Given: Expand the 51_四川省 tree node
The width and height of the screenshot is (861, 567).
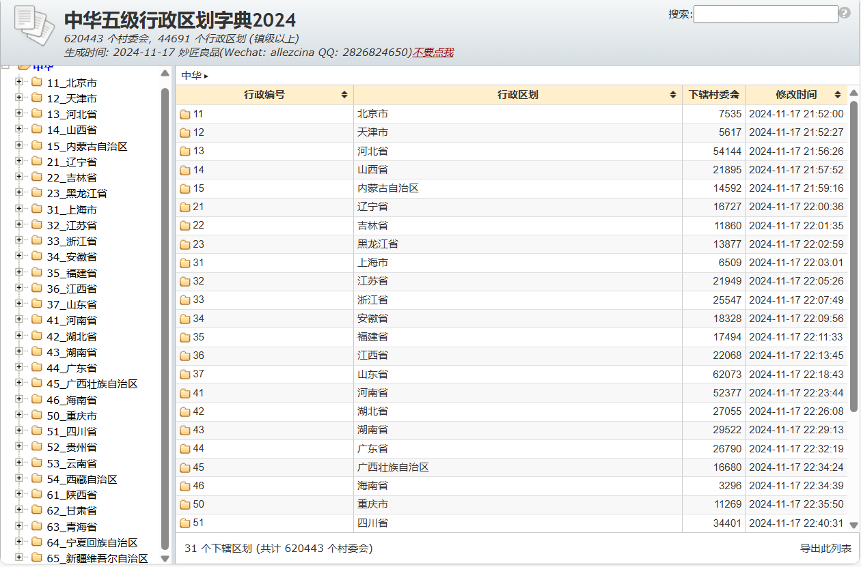Looking at the screenshot, I should 19,431.
